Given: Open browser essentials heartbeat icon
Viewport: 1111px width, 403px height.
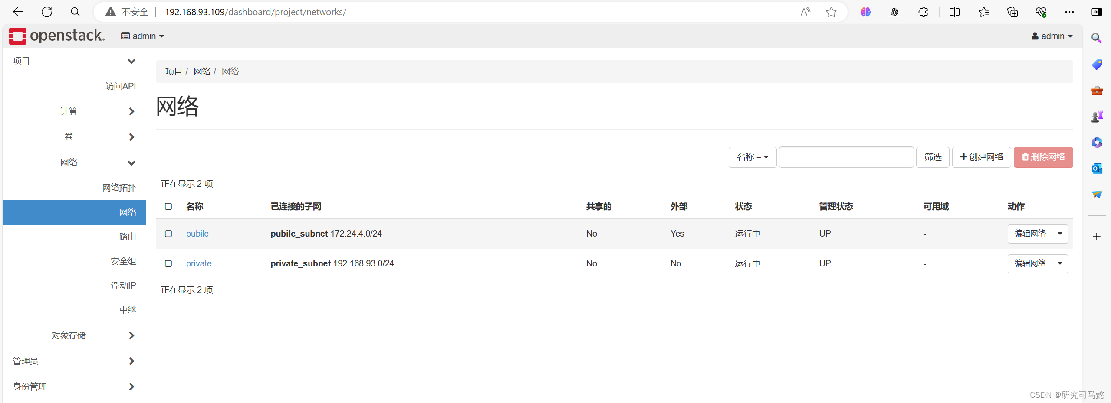Looking at the screenshot, I should pos(1041,12).
